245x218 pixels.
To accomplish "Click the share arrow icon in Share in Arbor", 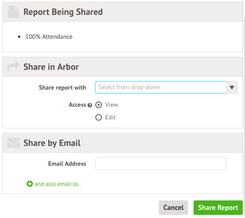I will [14, 67].
